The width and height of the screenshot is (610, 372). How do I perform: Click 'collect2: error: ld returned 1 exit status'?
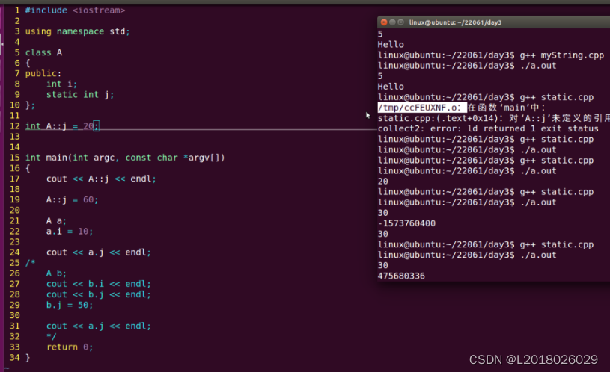tap(488, 129)
